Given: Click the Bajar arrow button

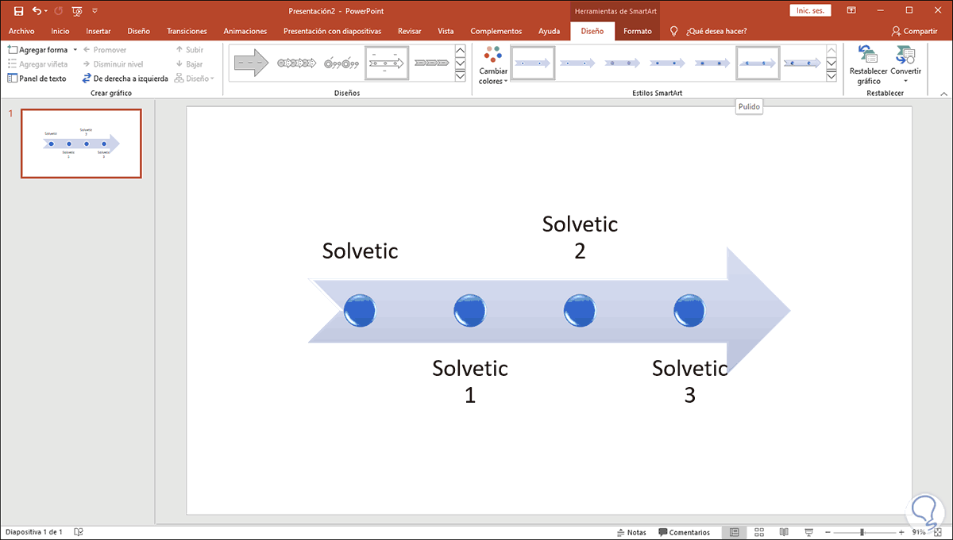Looking at the screenshot, I should (x=189, y=63).
